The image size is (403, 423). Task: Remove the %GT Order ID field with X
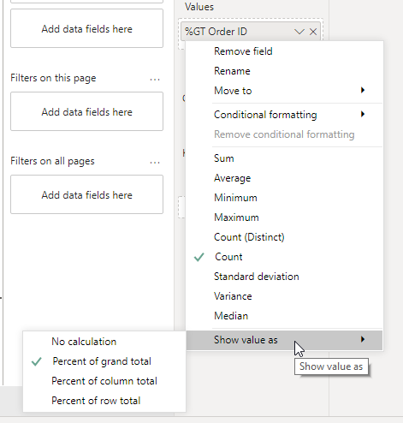pyautogui.click(x=313, y=32)
